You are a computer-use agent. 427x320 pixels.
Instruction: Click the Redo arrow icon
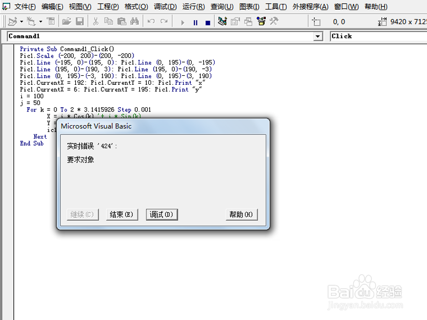pos(164,21)
